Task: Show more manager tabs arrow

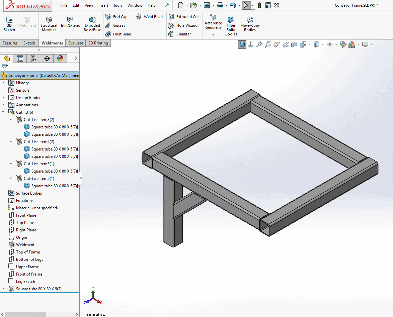Action: point(76,58)
